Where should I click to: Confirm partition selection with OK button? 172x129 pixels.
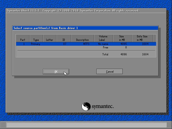[x=56, y=71]
